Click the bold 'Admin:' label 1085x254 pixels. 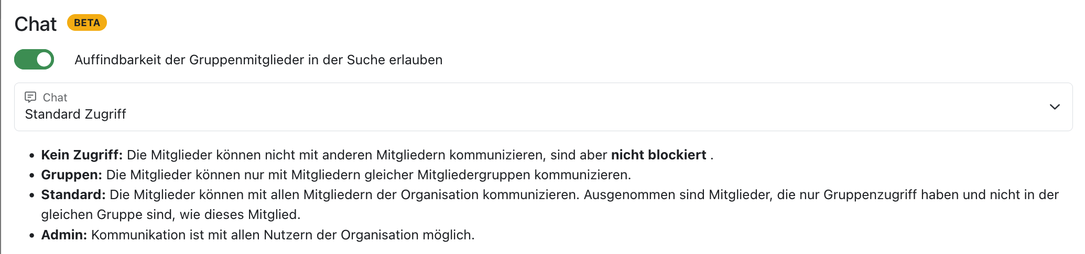coord(64,235)
